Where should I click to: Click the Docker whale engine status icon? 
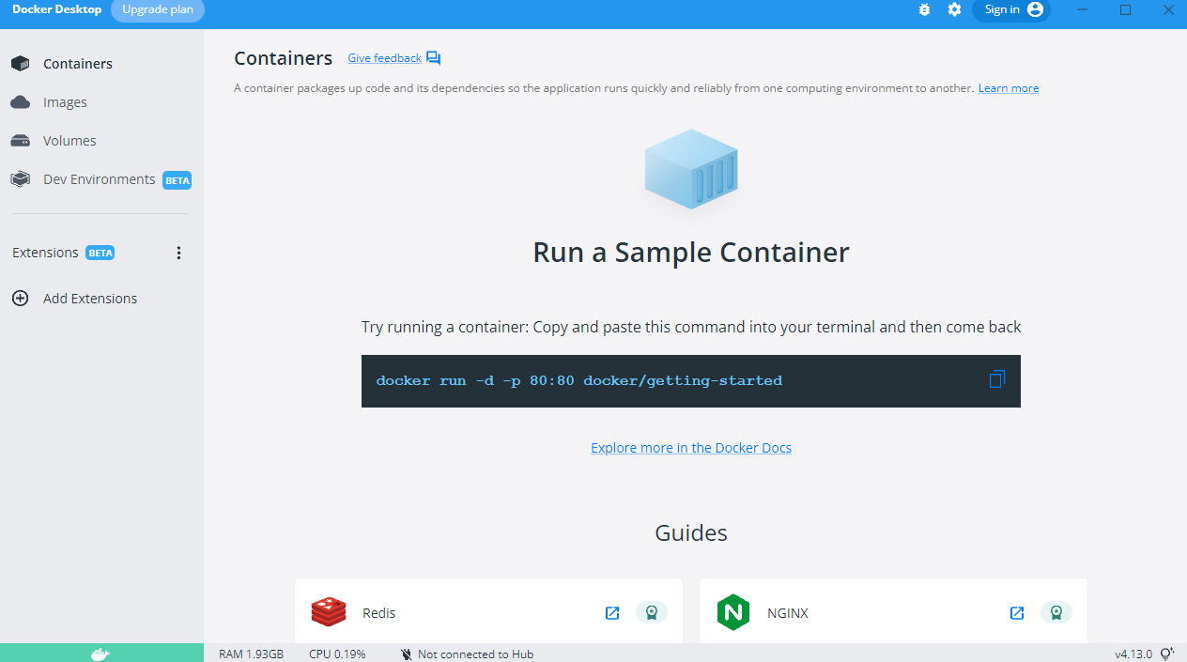(101, 654)
